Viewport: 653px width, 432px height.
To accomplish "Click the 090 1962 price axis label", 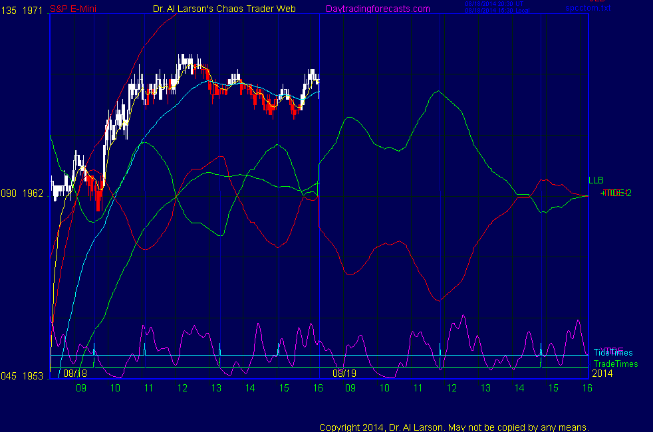I will click(22, 193).
